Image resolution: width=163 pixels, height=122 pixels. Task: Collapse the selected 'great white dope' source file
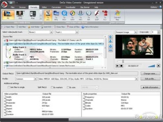[5, 44]
